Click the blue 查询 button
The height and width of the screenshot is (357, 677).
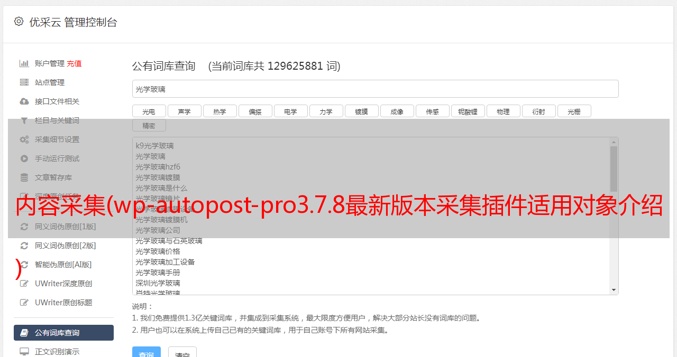146,352
